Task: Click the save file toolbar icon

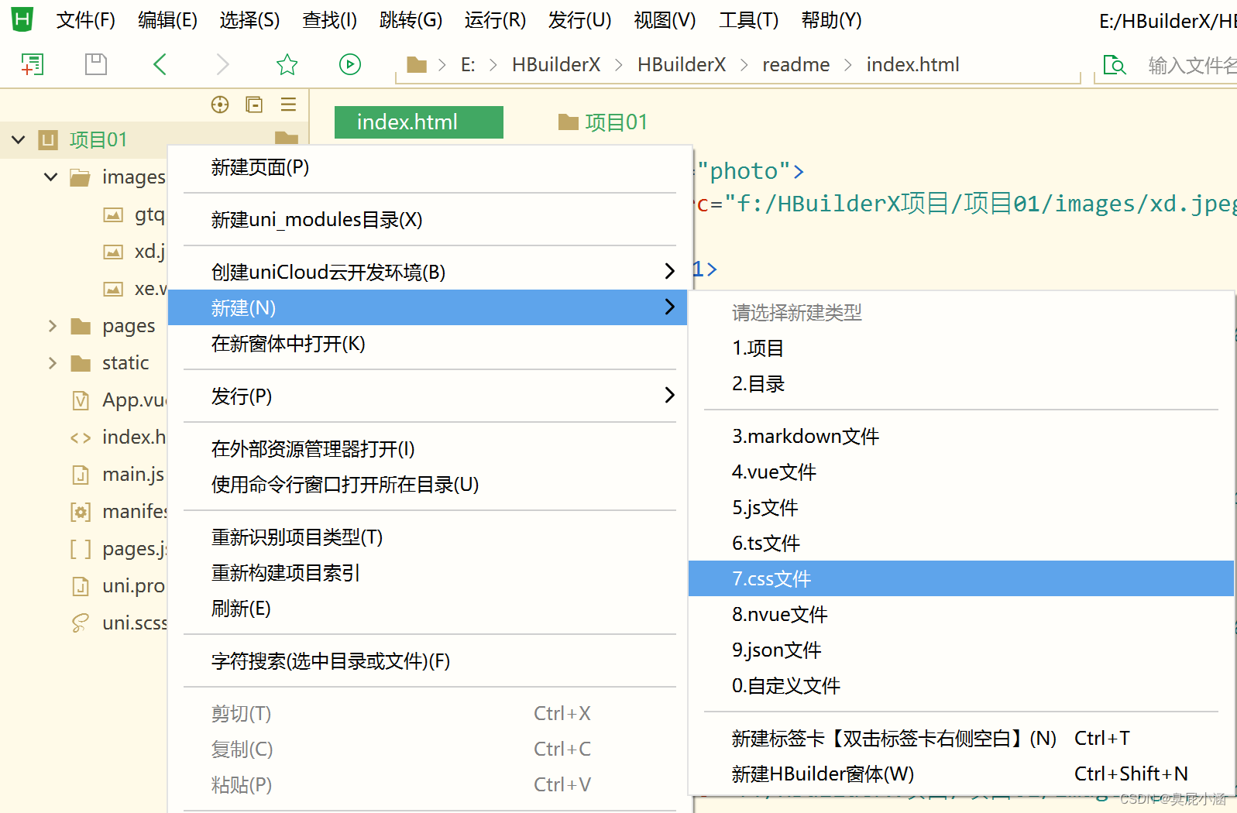Action: click(96, 64)
